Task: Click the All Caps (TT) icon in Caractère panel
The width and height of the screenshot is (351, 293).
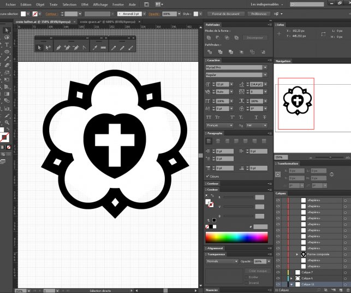Action: (209, 117)
